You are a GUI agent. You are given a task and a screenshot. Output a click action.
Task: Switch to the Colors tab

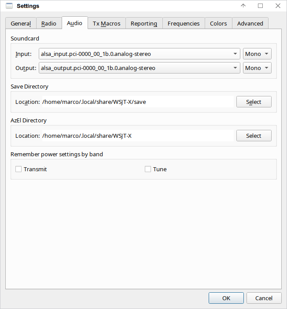[x=218, y=23]
